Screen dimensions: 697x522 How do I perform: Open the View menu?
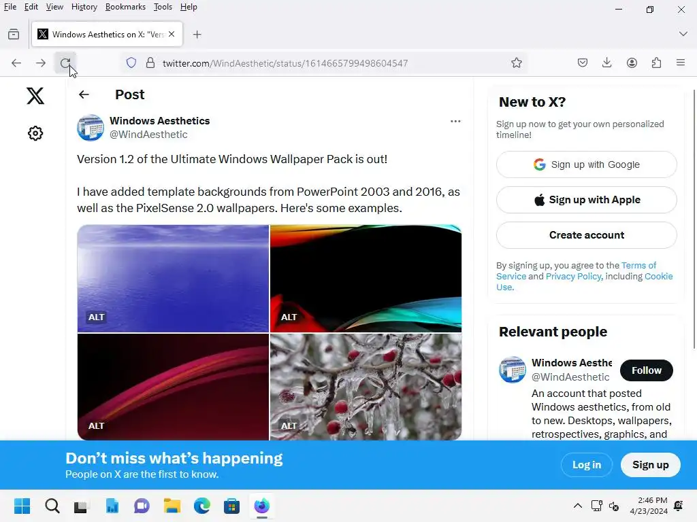[54, 7]
